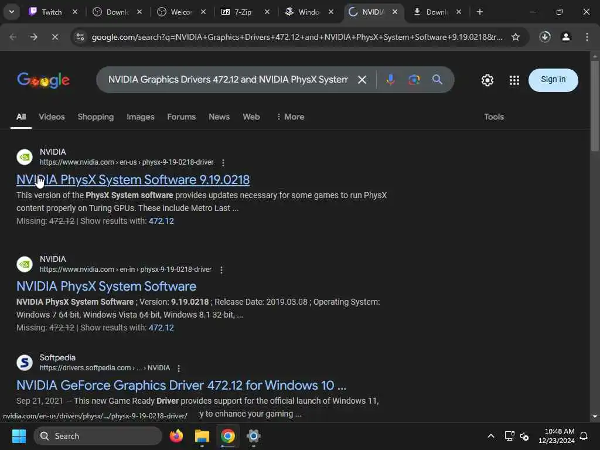Viewport: 600px width, 450px height.
Task: Select the Videos results tab
Action: (x=52, y=117)
